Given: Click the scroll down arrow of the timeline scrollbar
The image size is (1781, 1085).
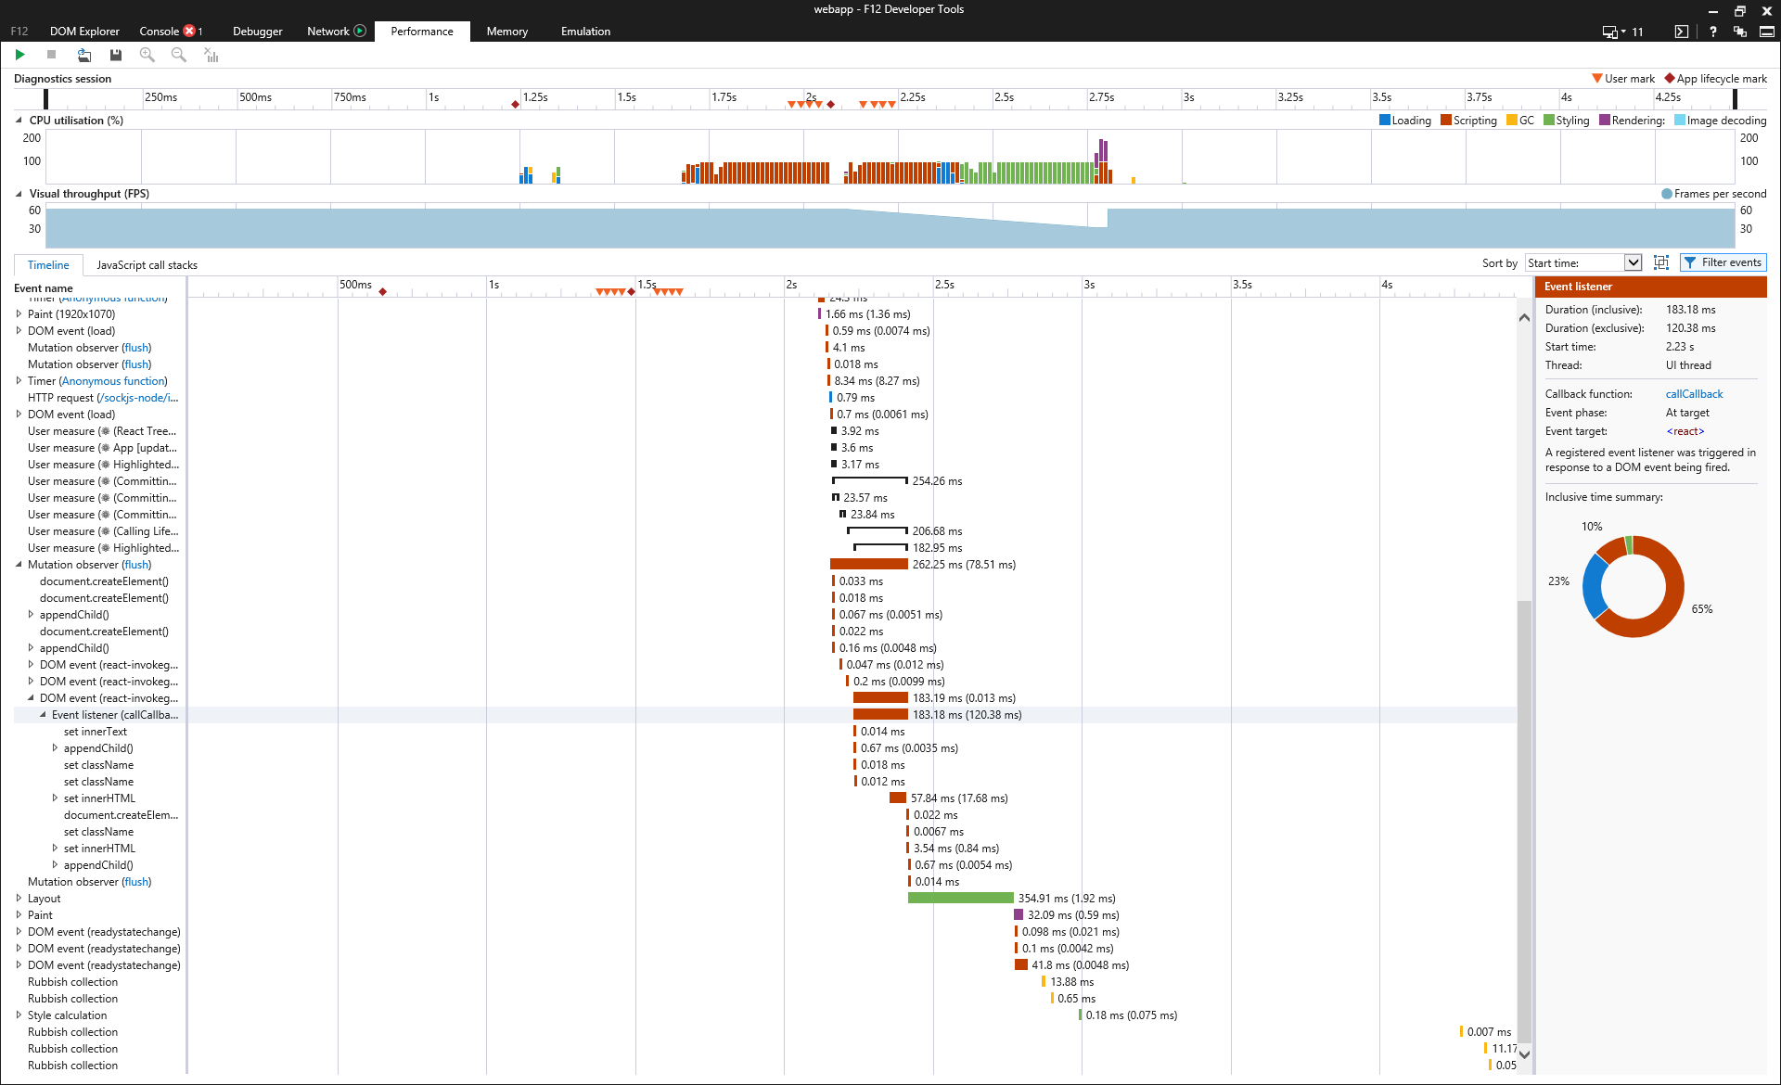Looking at the screenshot, I should point(1524,1054).
